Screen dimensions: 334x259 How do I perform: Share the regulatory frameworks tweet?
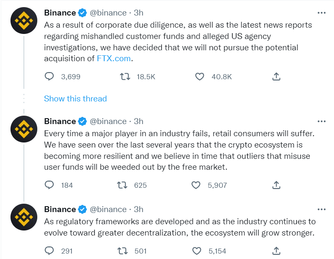tap(276, 251)
